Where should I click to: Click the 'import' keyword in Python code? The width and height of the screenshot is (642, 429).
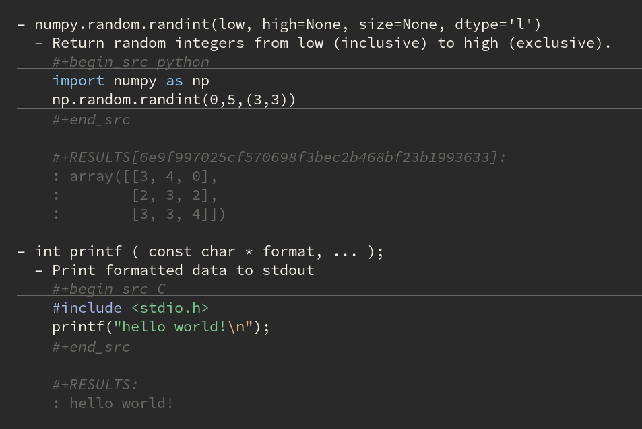[78, 81]
